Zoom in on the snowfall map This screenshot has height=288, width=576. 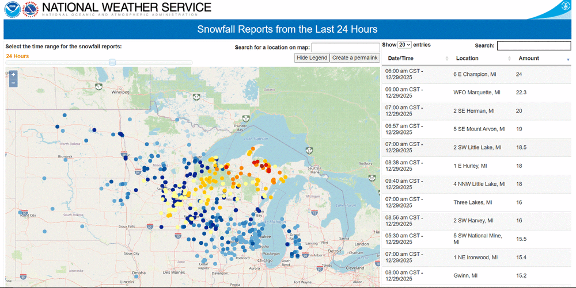pyautogui.click(x=13, y=75)
